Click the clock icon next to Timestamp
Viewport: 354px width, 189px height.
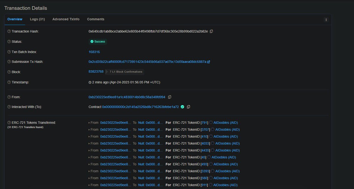(90, 82)
